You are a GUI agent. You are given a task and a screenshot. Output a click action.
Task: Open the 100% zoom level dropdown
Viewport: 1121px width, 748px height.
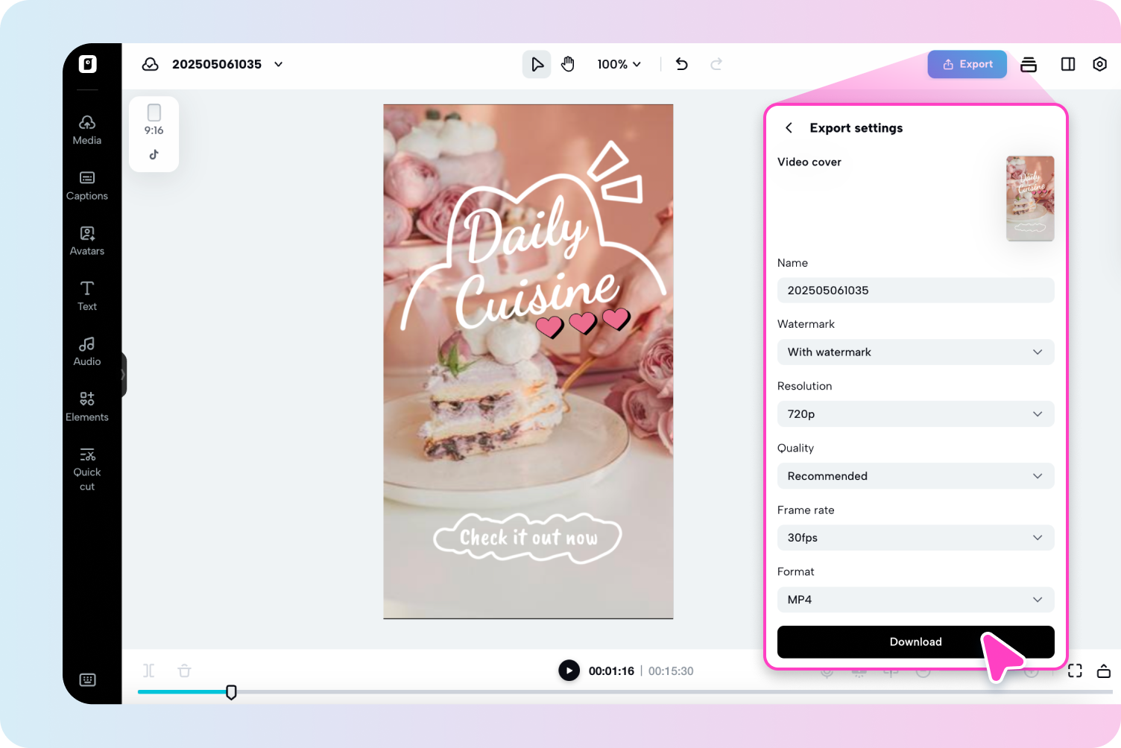click(619, 64)
